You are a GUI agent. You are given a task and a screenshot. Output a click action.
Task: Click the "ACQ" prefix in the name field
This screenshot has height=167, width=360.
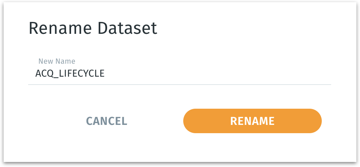point(44,73)
